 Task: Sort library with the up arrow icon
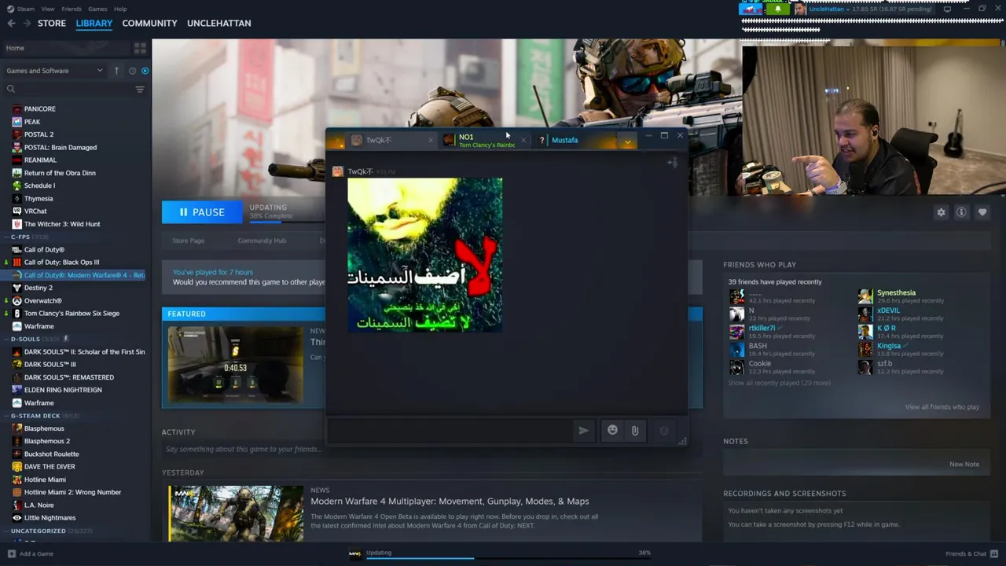coord(116,71)
